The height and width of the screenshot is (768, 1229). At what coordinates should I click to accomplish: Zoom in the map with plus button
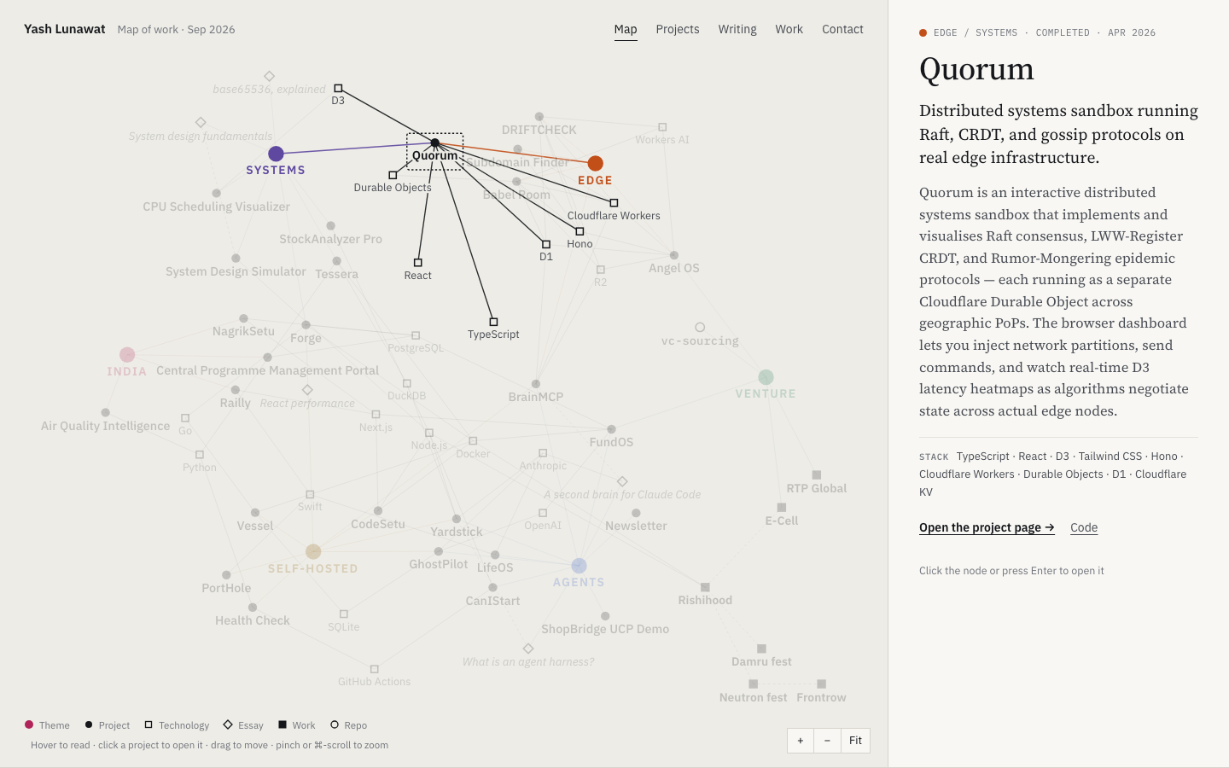click(801, 741)
